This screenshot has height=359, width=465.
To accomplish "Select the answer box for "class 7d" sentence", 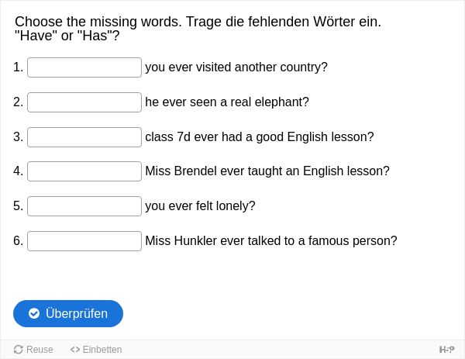I will click(84, 136).
